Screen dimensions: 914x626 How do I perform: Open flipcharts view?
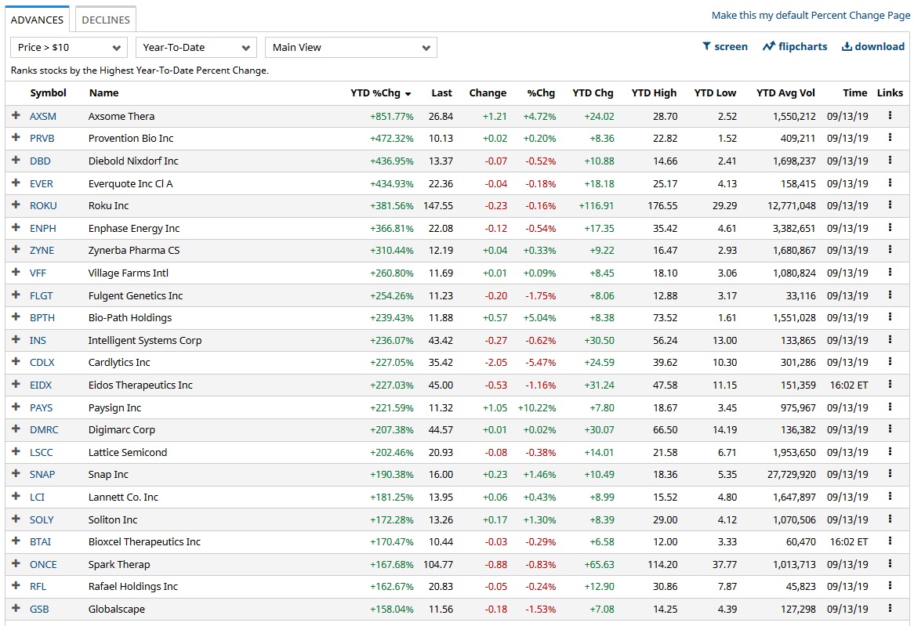click(x=794, y=46)
